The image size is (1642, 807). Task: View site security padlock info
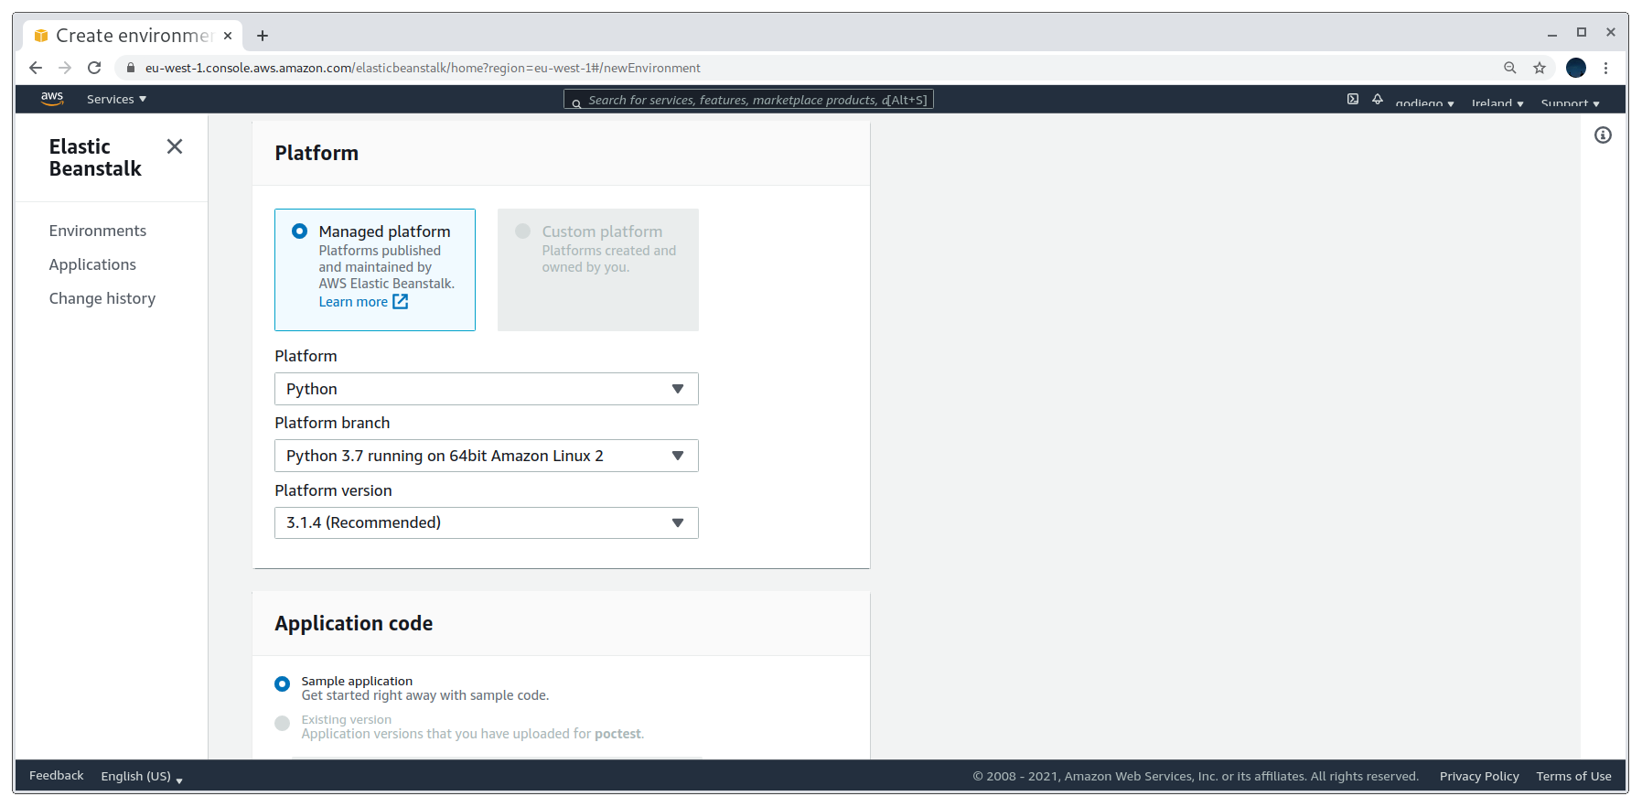(130, 68)
